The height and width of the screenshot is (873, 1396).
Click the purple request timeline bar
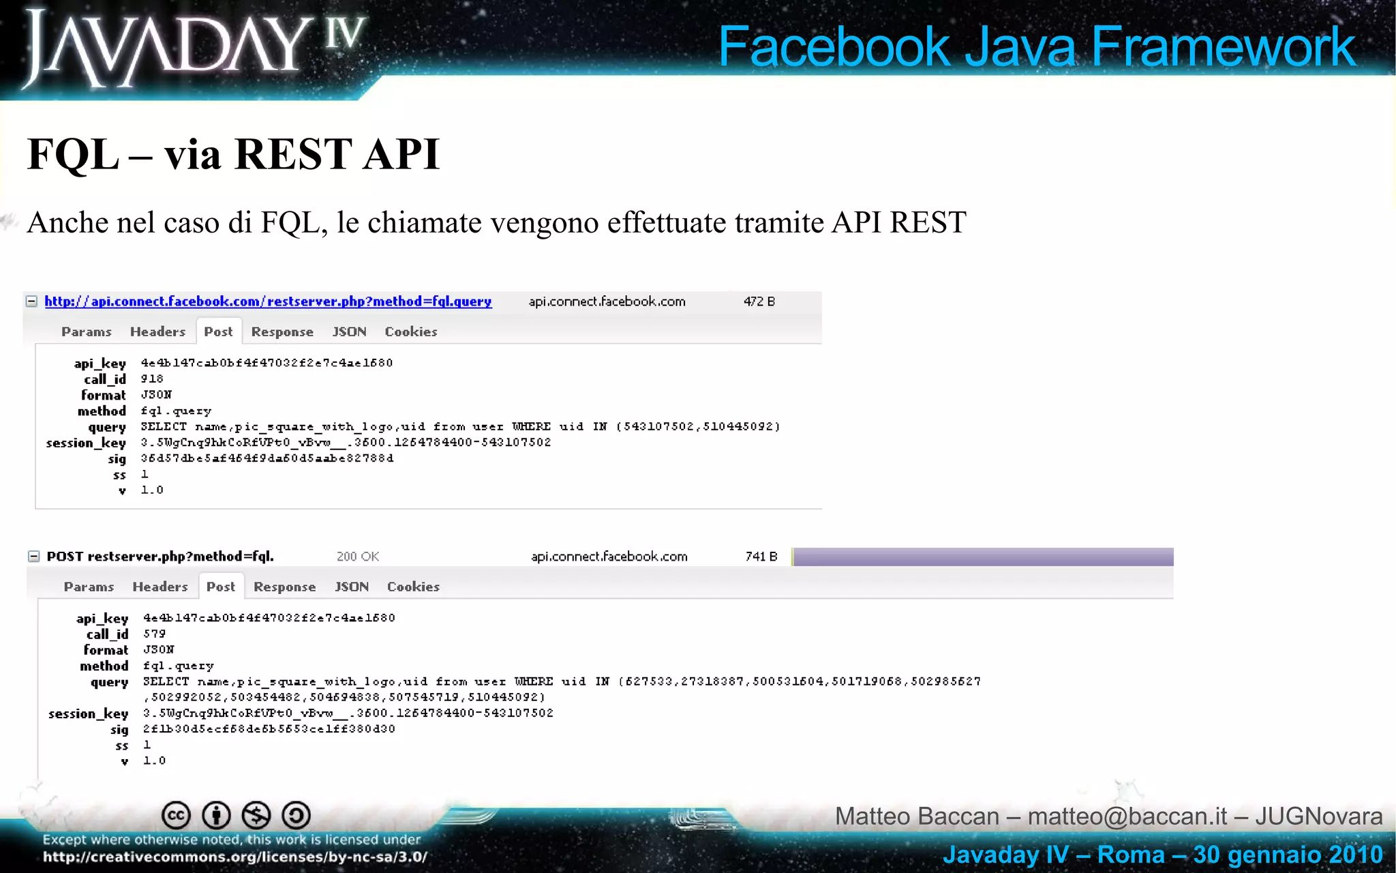point(983,557)
